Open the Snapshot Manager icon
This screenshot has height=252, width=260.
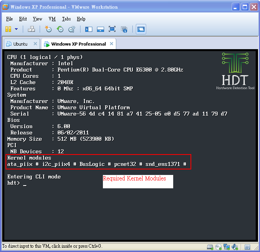[x=72, y=29]
